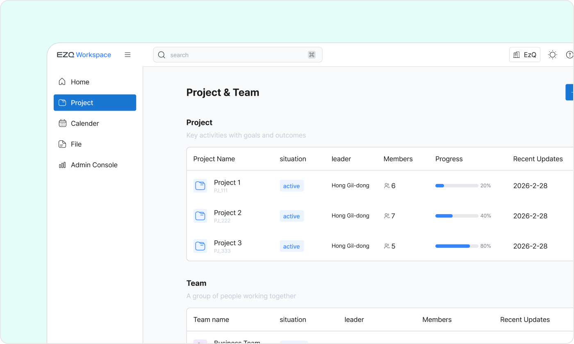Click the situation header in Project table

tap(293, 159)
